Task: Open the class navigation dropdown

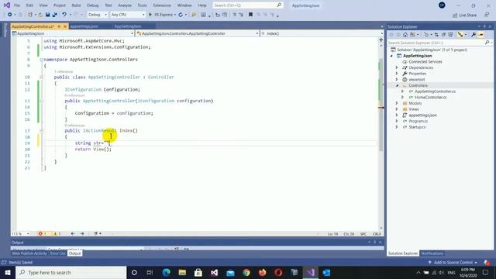Action: [198, 33]
